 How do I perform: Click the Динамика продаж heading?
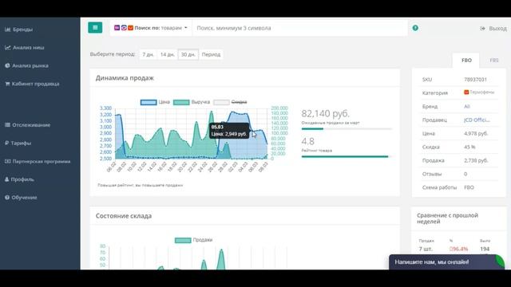125,78
